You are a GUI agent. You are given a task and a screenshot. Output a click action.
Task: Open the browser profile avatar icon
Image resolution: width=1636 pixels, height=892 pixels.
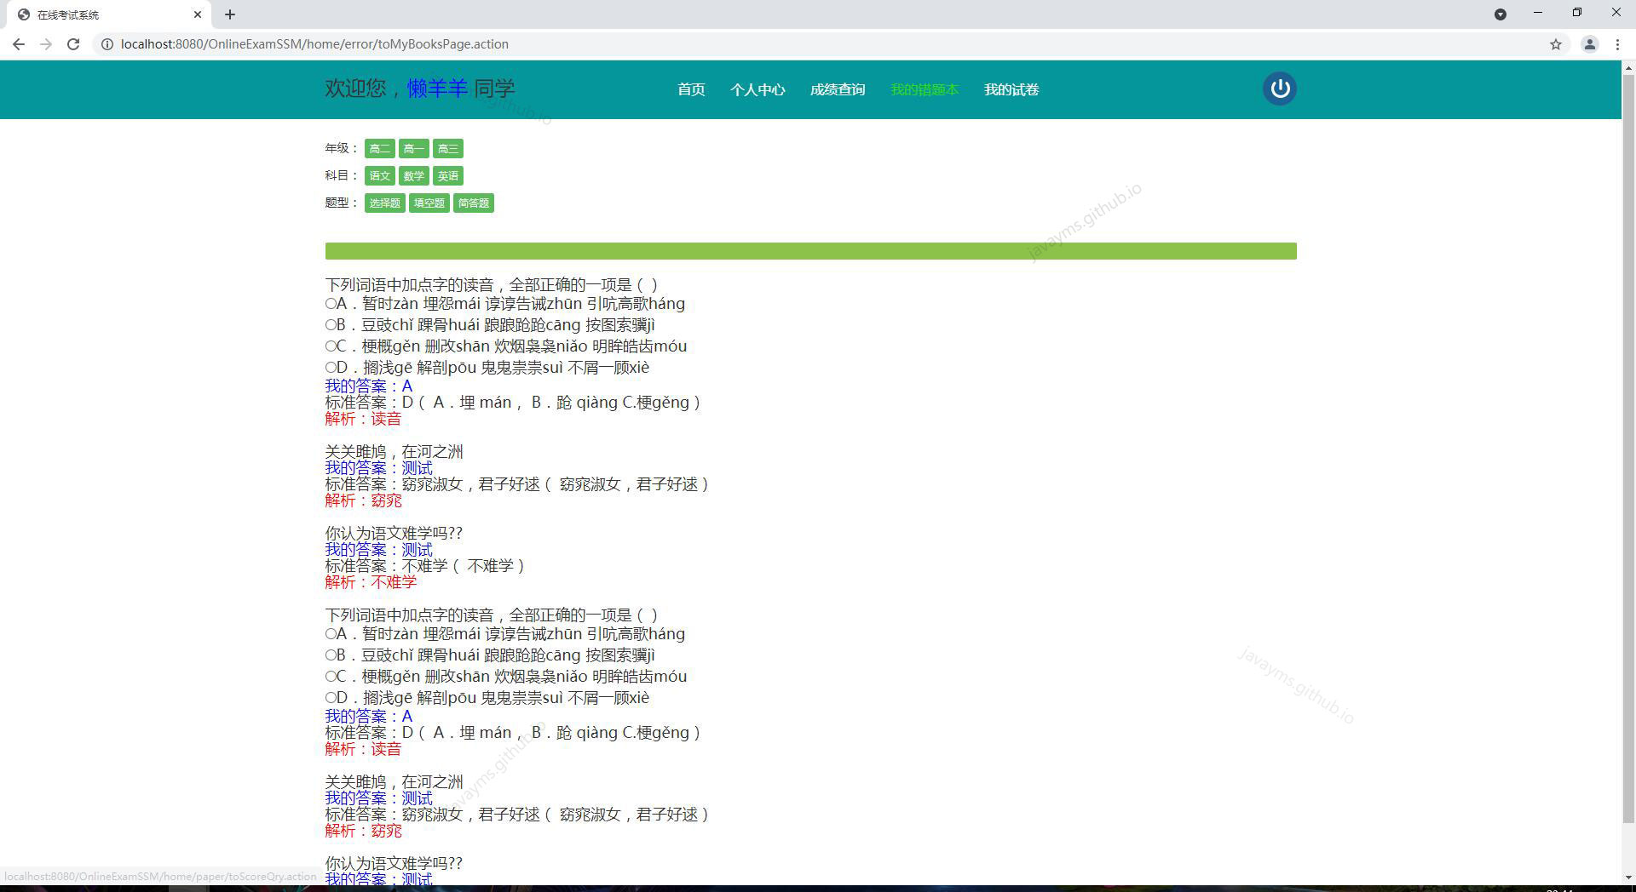pyautogui.click(x=1589, y=44)
